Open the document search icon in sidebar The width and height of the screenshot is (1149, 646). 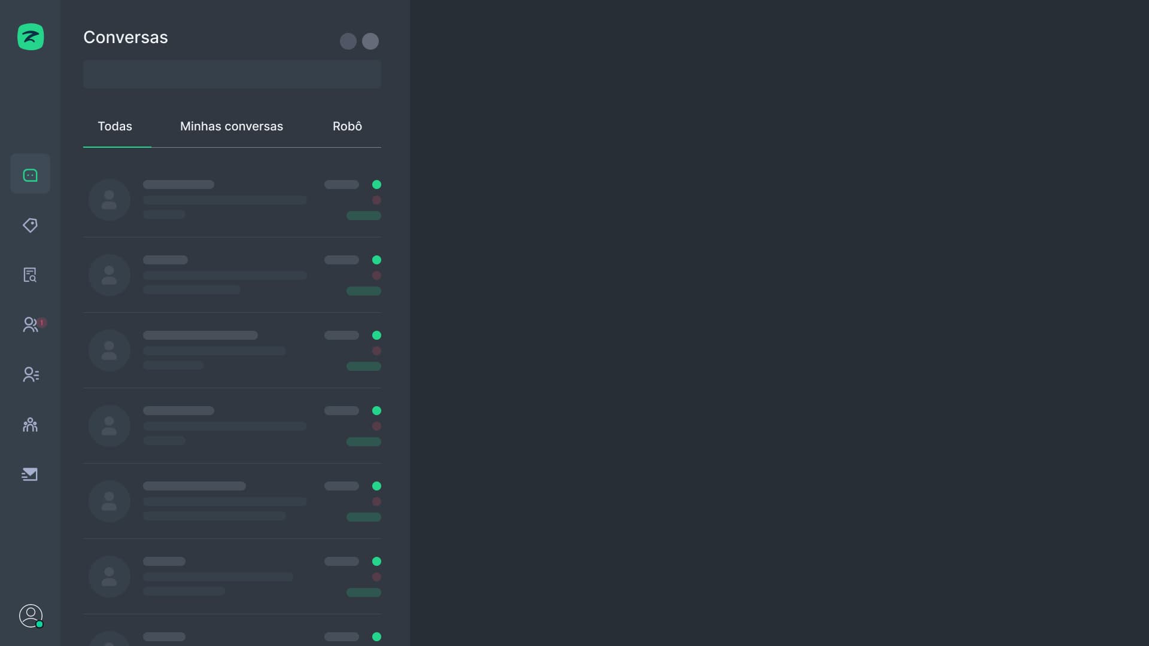[30, 275]
